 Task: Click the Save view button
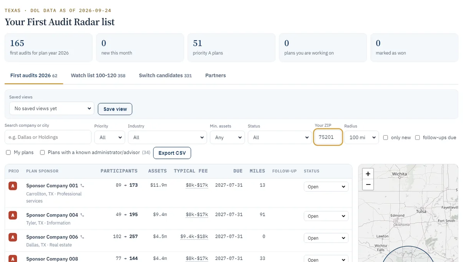(x=115, y=109)
